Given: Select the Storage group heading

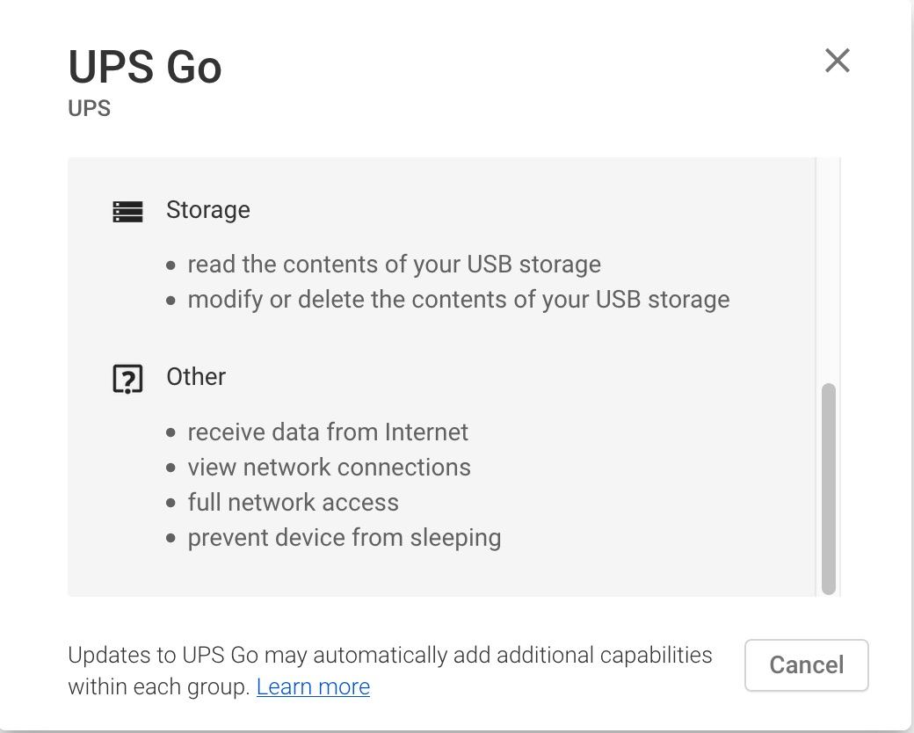Looking at the screenshot, I should click(208, 210).
